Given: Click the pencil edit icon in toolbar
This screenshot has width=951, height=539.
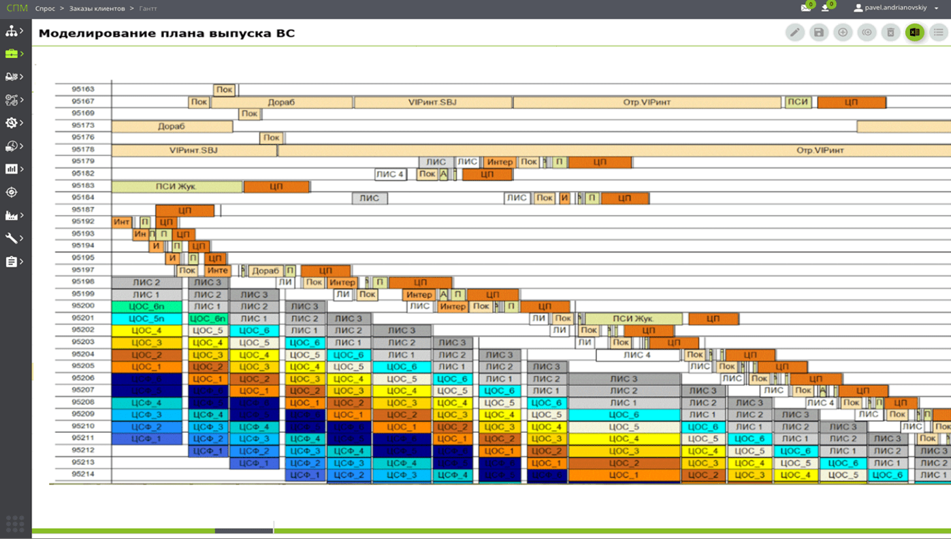Looking at the screenshot, I should (795, 33).
